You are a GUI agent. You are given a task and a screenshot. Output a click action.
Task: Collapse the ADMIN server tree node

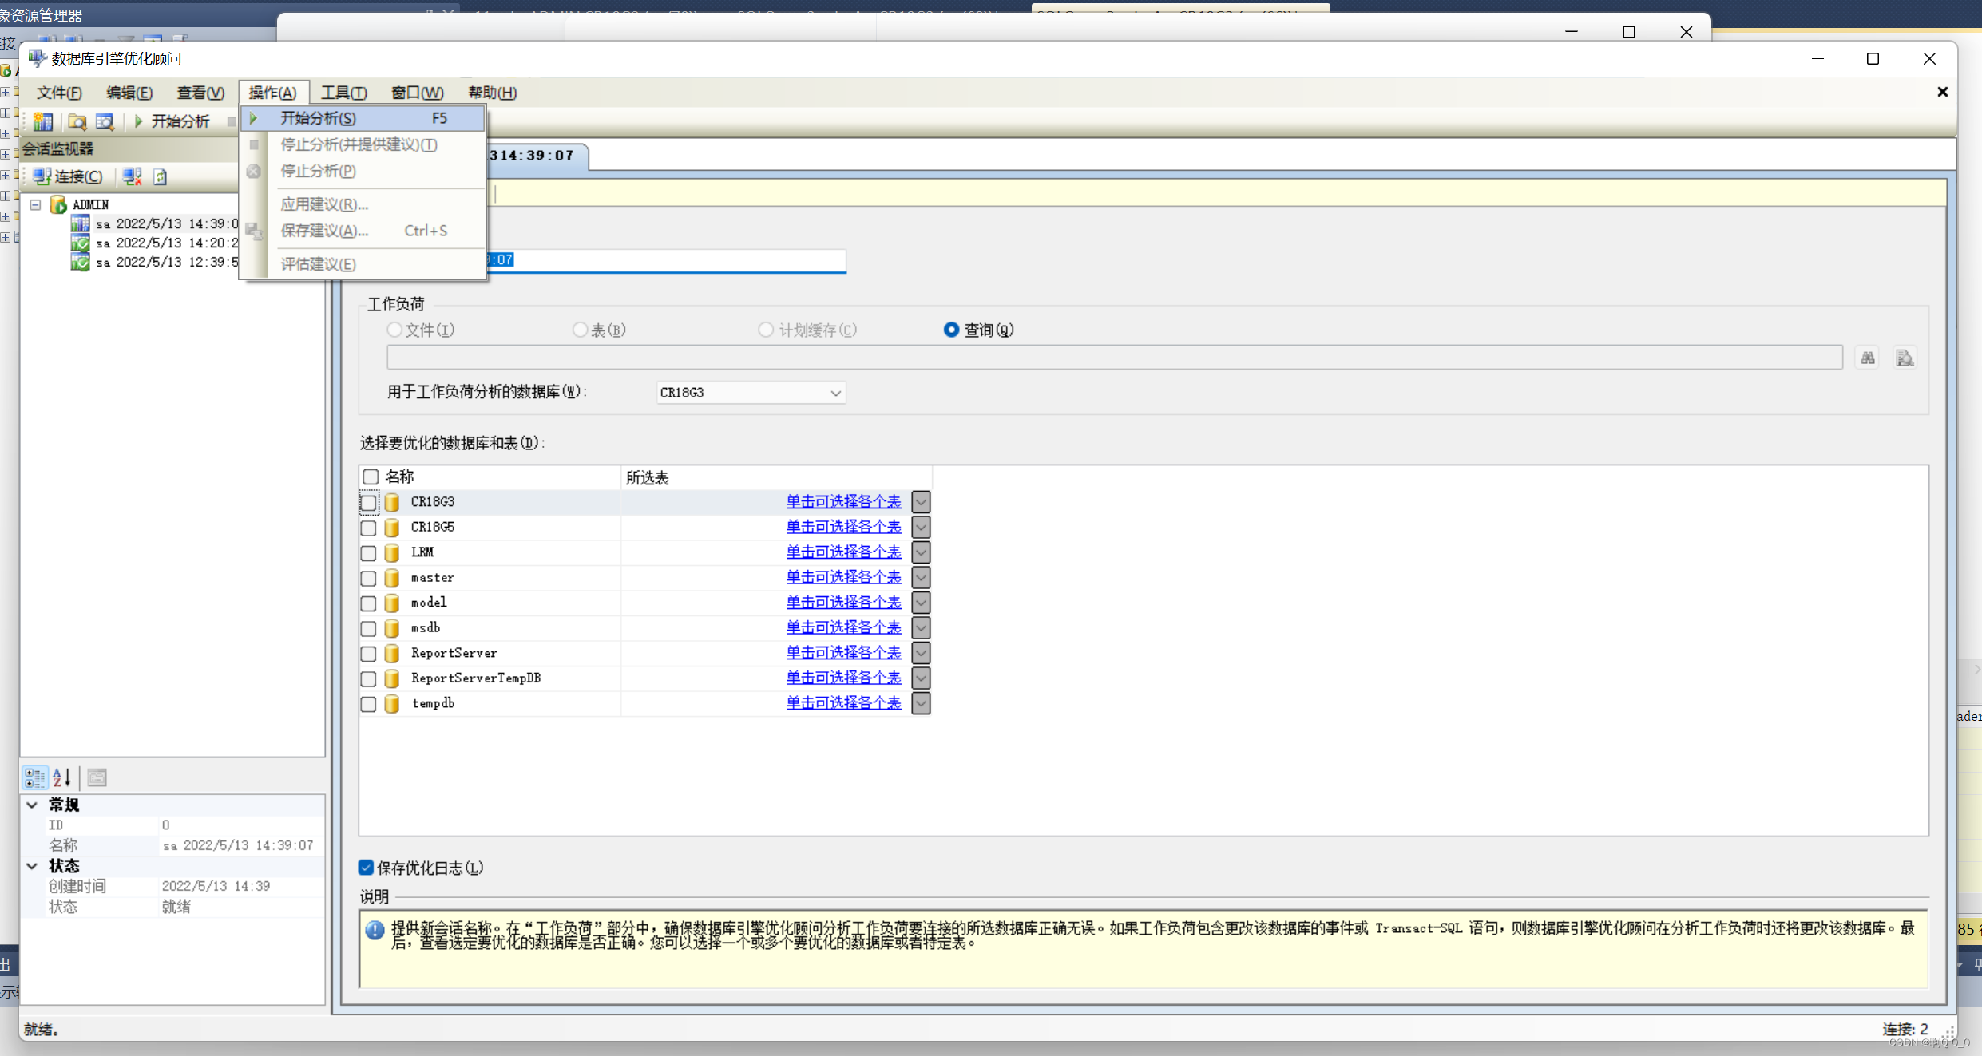coord(36,205)
